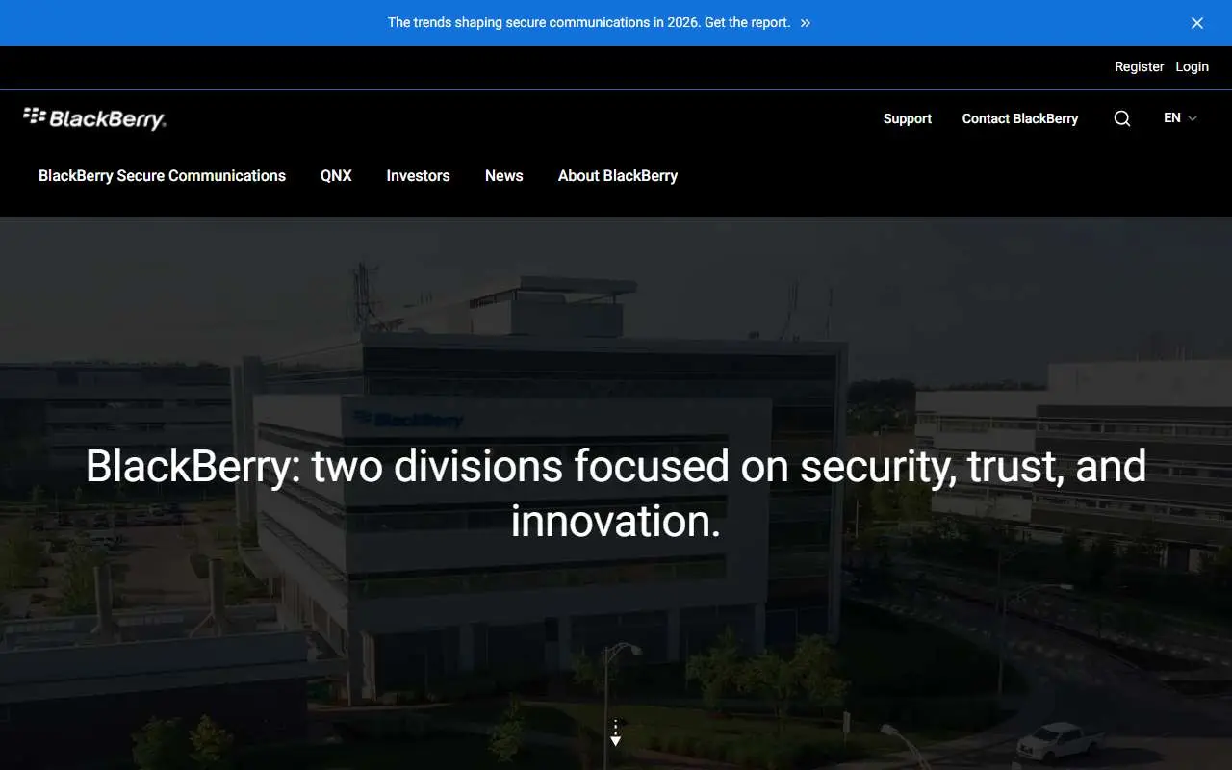This screenshot has height=770, width=1232.
Task: Open BlackBerry Secure Communications menu
Action: tap(162, 176)
